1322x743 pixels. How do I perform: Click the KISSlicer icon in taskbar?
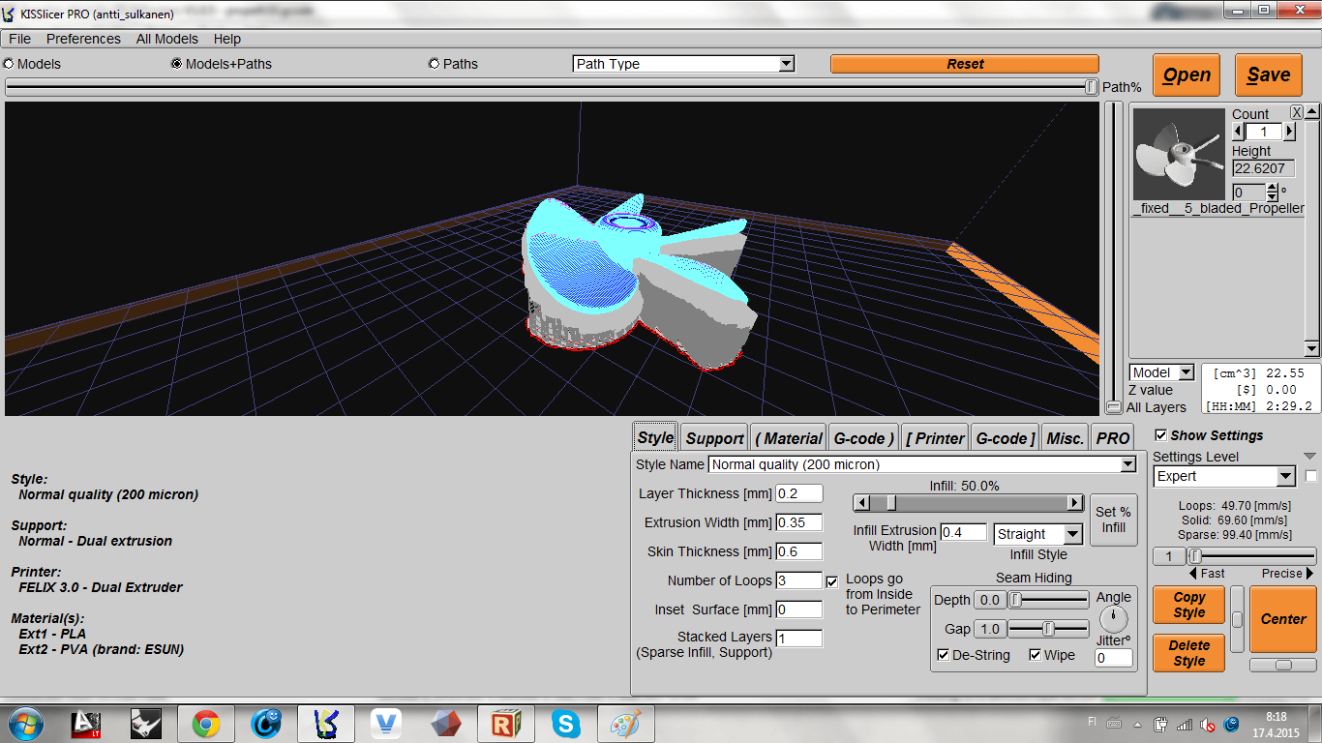pyautogui.click(x=326, y=723)
